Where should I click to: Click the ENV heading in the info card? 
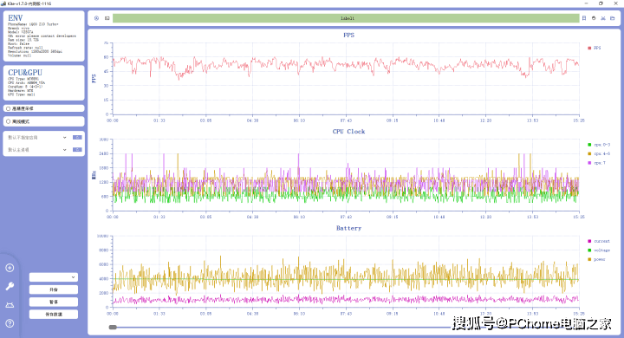(15, 18)
